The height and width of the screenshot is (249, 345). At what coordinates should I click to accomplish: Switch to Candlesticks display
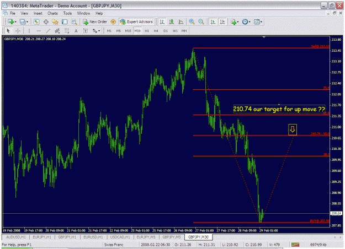[172, 21]
